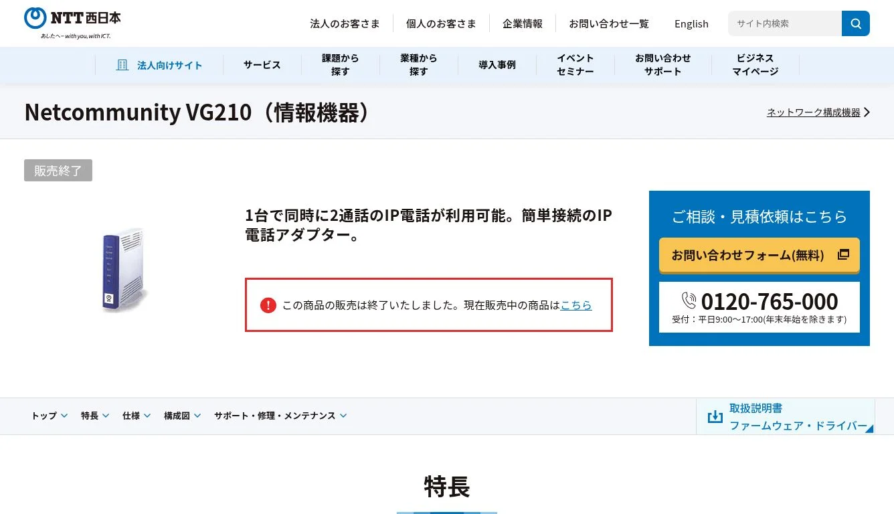The width and height of the screenshot is (894, 514).
Task: Click the download icon beside 取扱説明書
Action: (715, 416)
